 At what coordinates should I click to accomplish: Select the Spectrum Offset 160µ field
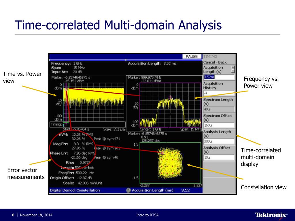219,125
